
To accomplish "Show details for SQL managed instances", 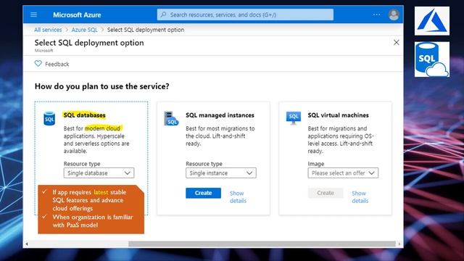I will click(x=238, y=196).
